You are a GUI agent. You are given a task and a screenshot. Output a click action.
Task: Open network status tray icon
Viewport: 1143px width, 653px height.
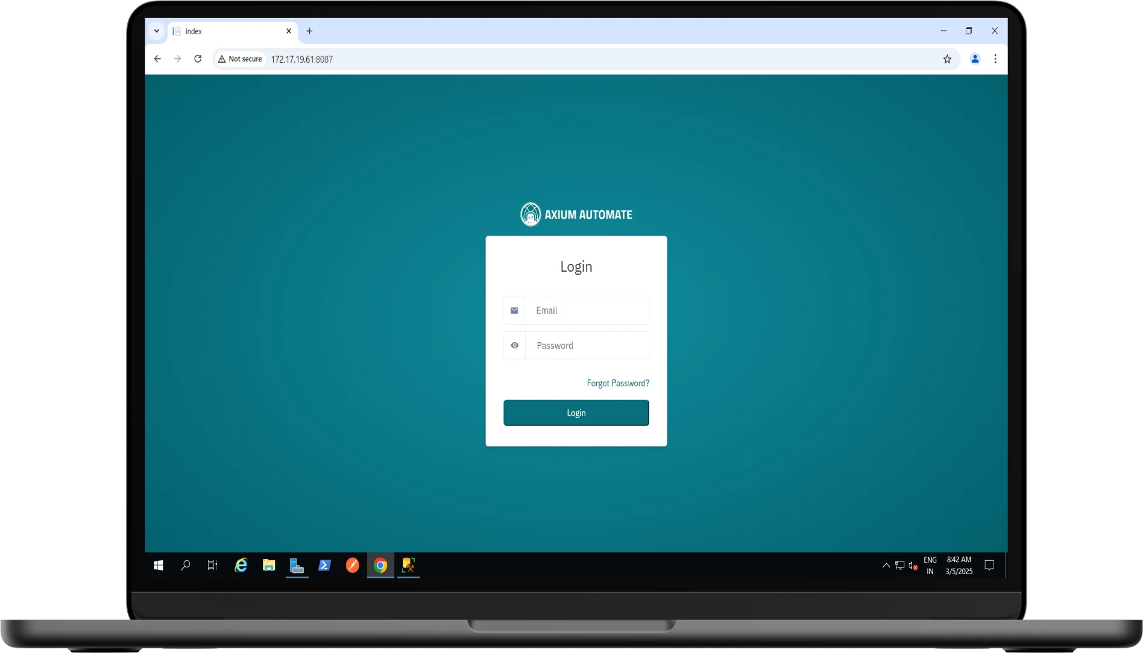point(899,566)
